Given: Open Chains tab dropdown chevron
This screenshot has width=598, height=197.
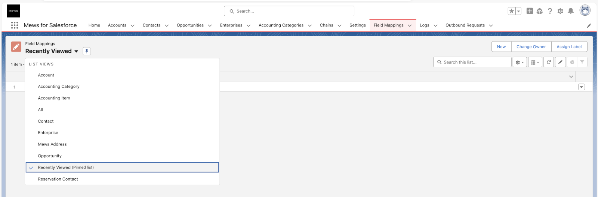Looking at the screenshot, I should (x=339, y=25).
